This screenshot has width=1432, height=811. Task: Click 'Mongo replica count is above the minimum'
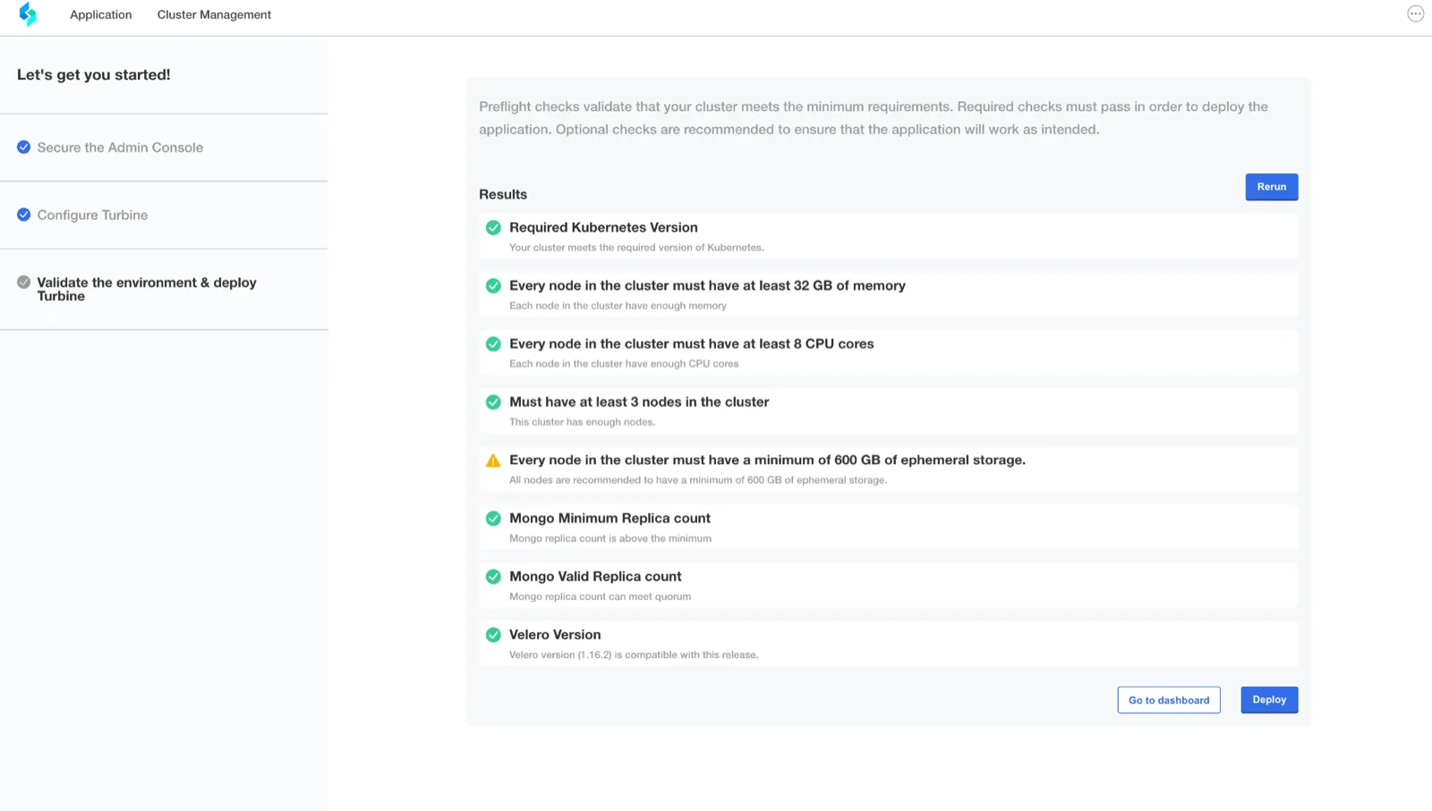[x=610, y=538]
